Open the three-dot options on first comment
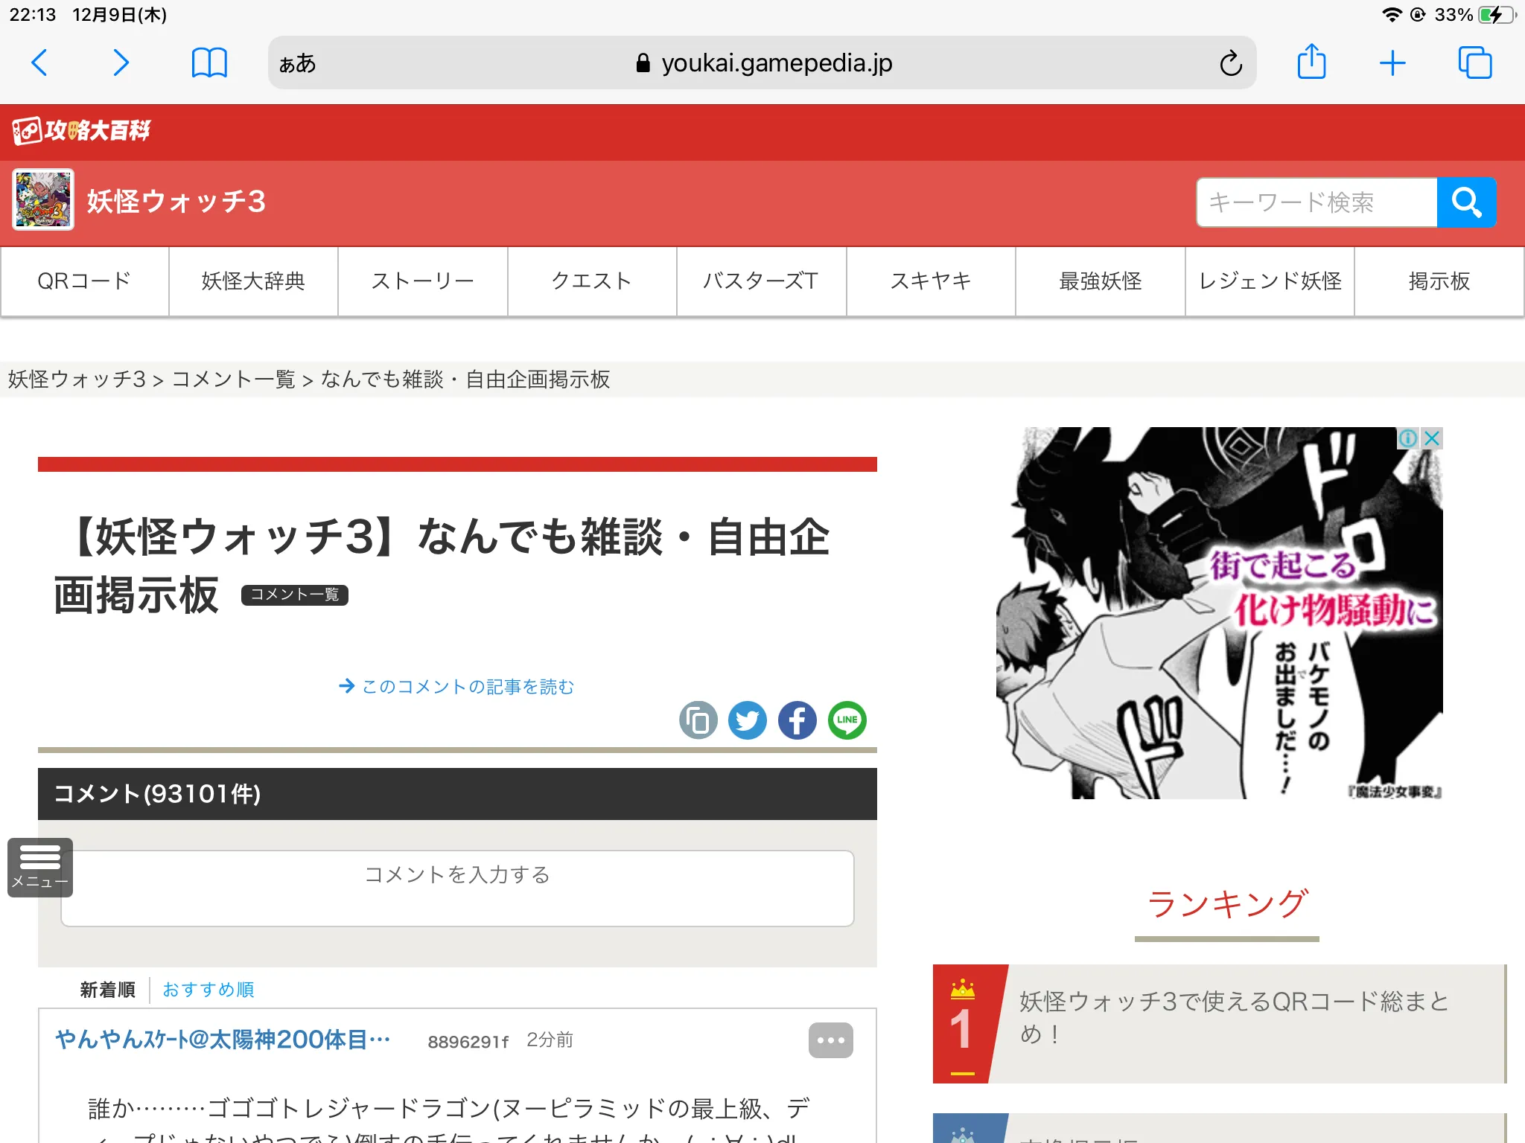 (x=831, y=1040)
